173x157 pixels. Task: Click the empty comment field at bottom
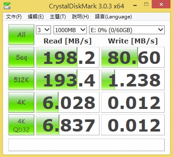point(86,145)
